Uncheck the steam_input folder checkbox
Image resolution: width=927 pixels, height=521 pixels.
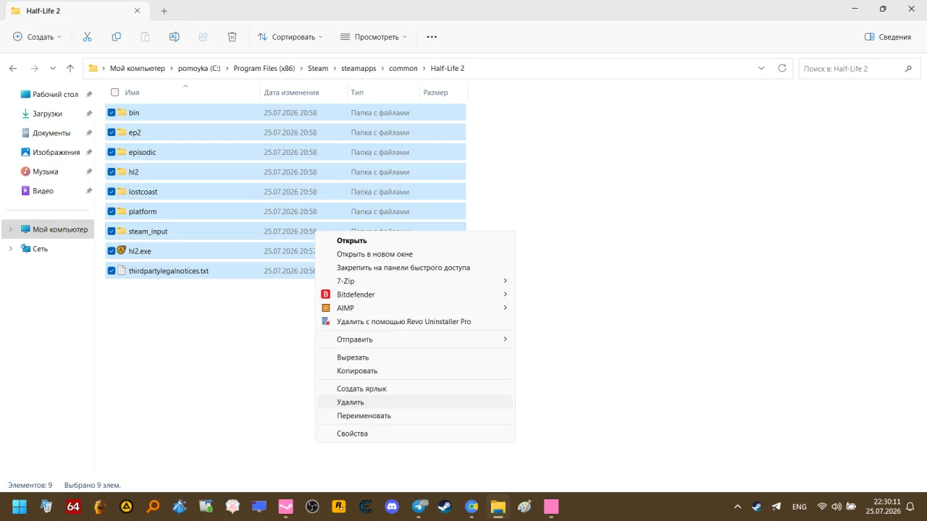(x=112, y=231)
